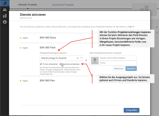Open the companies buildings icon in sidebar
The width and height of the screenshot is (159, 116).
click(x=5, y=16)
